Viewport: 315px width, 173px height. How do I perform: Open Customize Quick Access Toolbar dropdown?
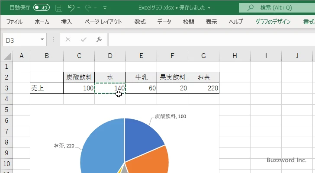(105, 8)
